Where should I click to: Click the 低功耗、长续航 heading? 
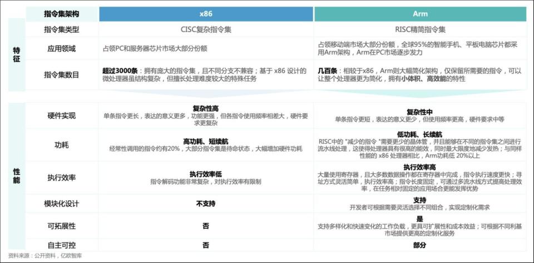(x=419, y=135)
